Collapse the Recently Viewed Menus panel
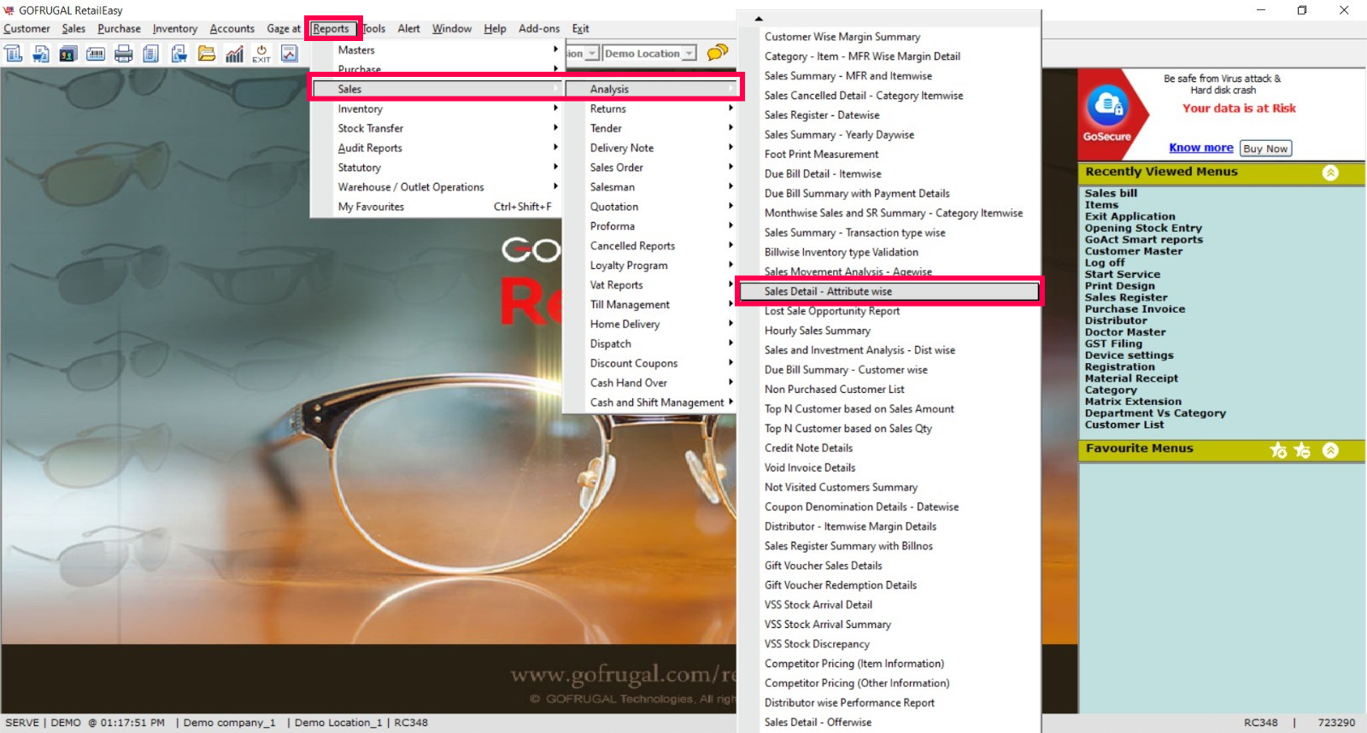This screenshot has height=733, width=1367. (1330, 173)
